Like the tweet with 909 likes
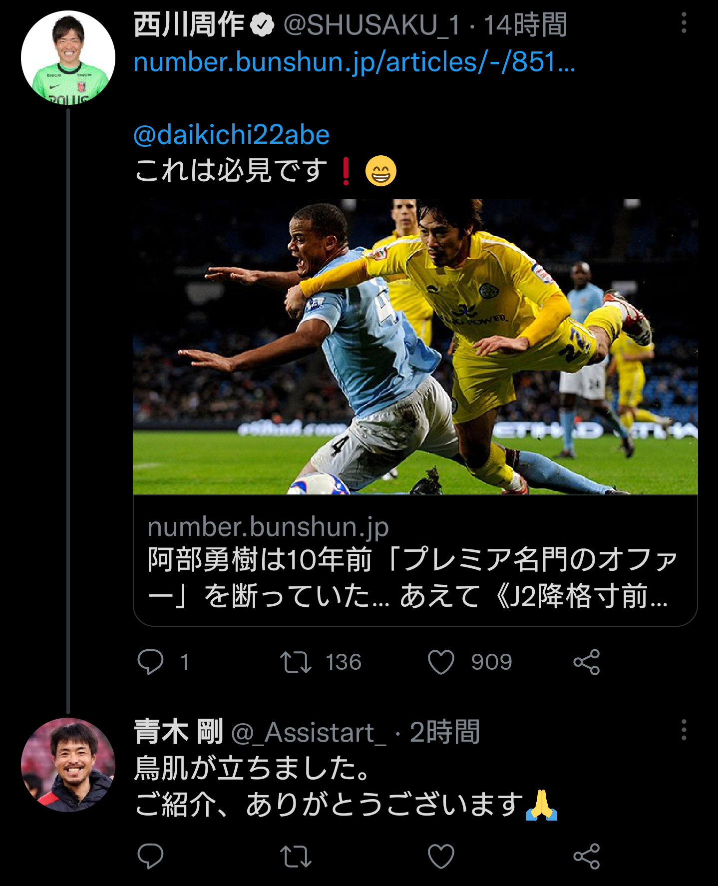The image size is (718, 886). [441, 662]
